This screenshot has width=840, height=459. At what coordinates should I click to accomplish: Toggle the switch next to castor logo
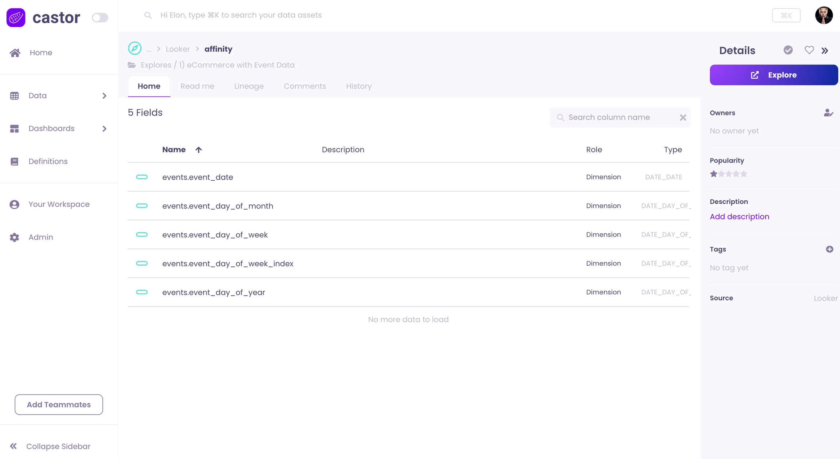tap(100, 17)
